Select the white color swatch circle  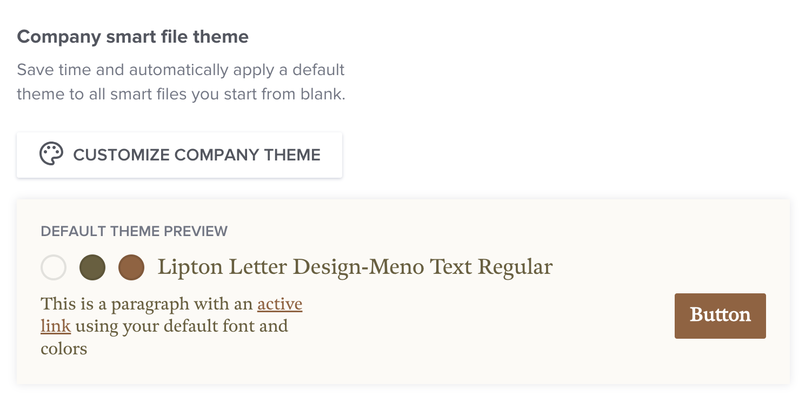tap(54, 267)
